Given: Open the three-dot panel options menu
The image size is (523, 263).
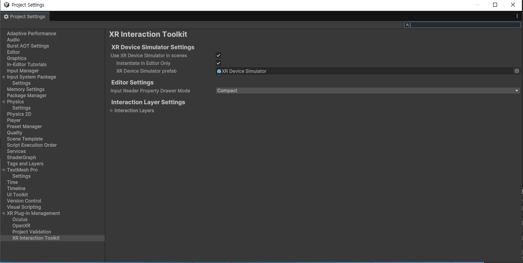Looking at the screenshot, I should point(517,16).
